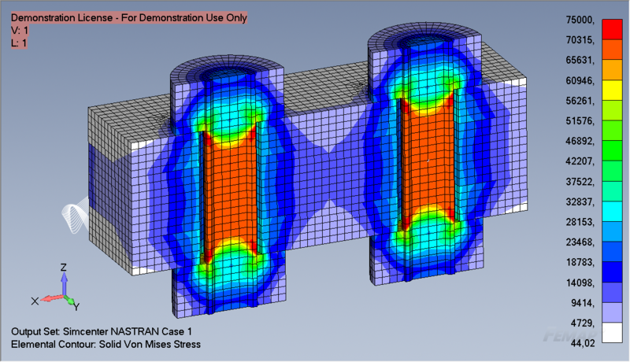Viewport: 630px width, 362px height.
Task: Pick the dark blue legend band at 18783
Action: click(612, 271)
